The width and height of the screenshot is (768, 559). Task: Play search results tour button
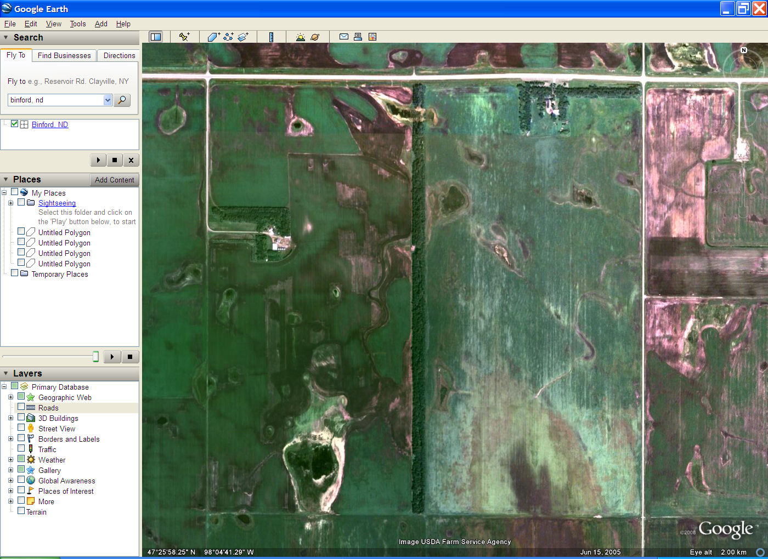tap(98, 160)
